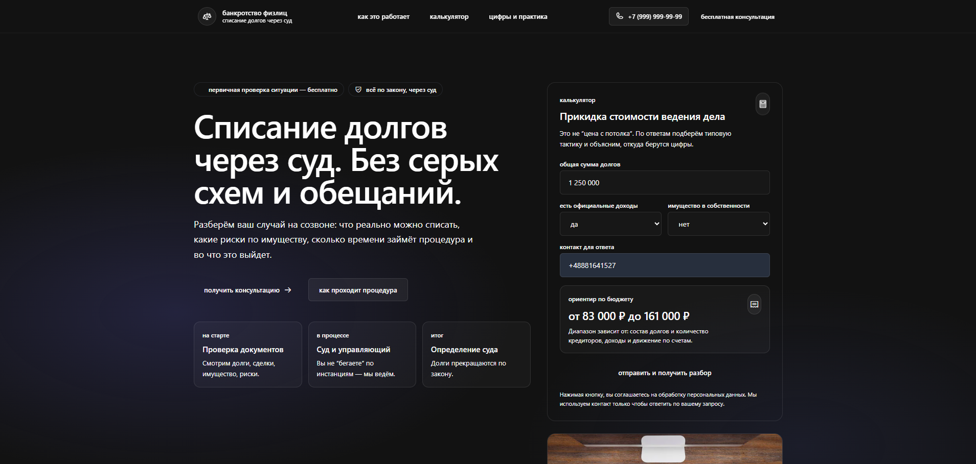The image size is (976, 464).
Task: Click the arrow next to получить консультацию
Action: 288,290
